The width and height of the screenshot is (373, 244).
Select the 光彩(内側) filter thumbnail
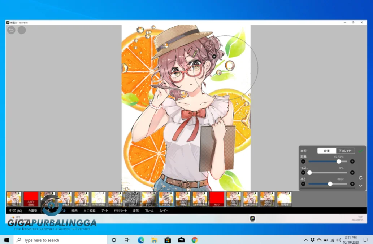point(82,199)
